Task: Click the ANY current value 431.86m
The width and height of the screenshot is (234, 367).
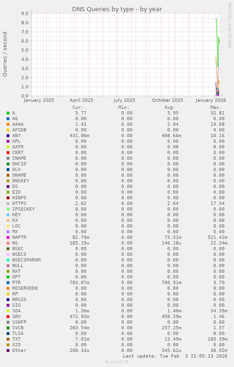Action: click(79, 136)
